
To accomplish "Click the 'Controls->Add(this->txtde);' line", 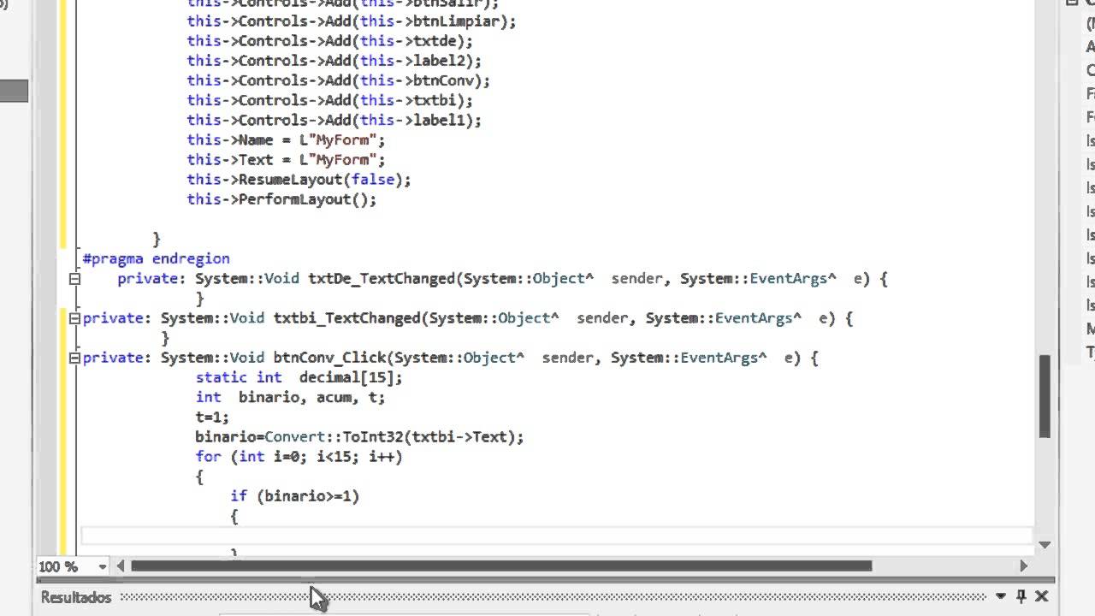I will click(x=329, y=41).
